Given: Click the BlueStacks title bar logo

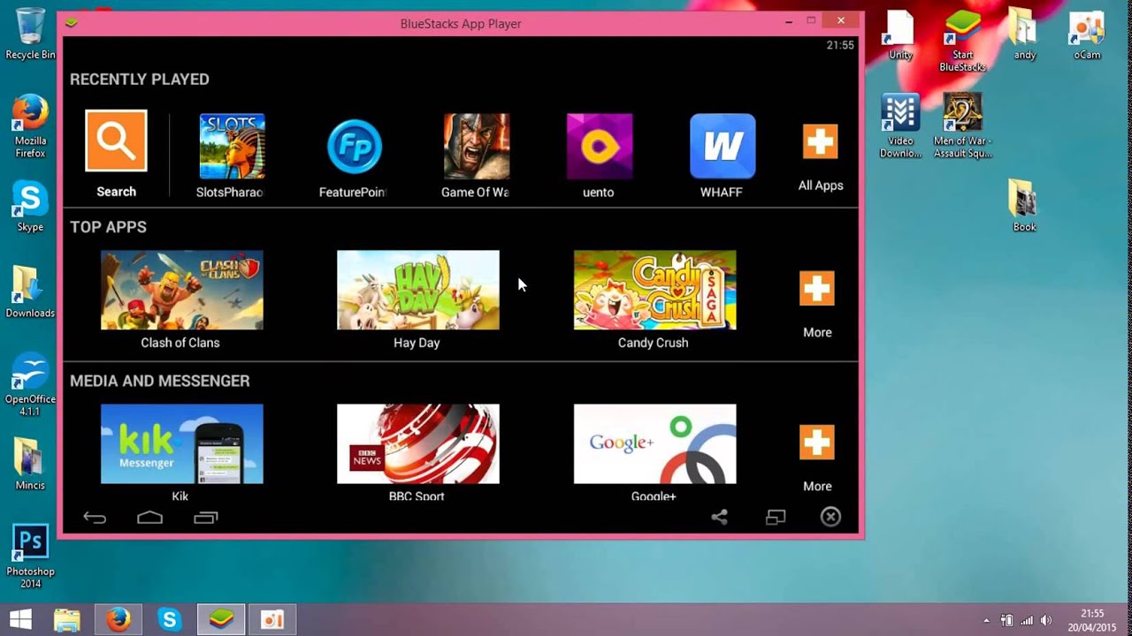Looking at the screenshot, I should [71, 23].
